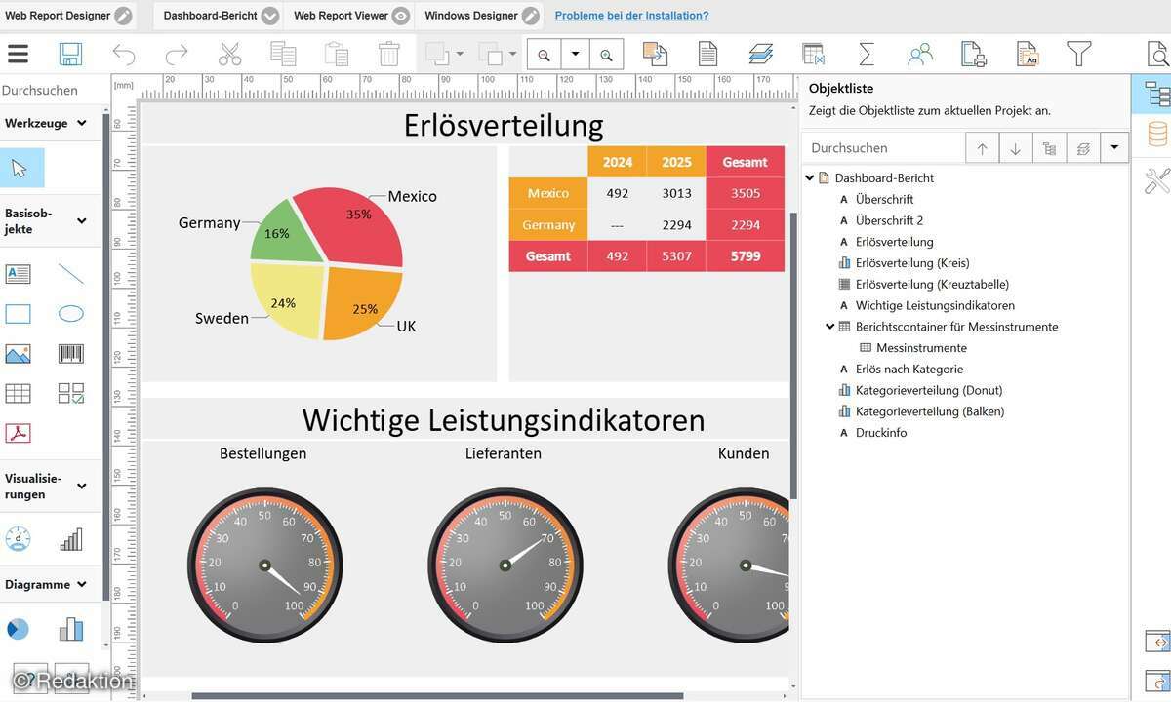
Task: Open the page layout document icon
Action: point(707,54)
